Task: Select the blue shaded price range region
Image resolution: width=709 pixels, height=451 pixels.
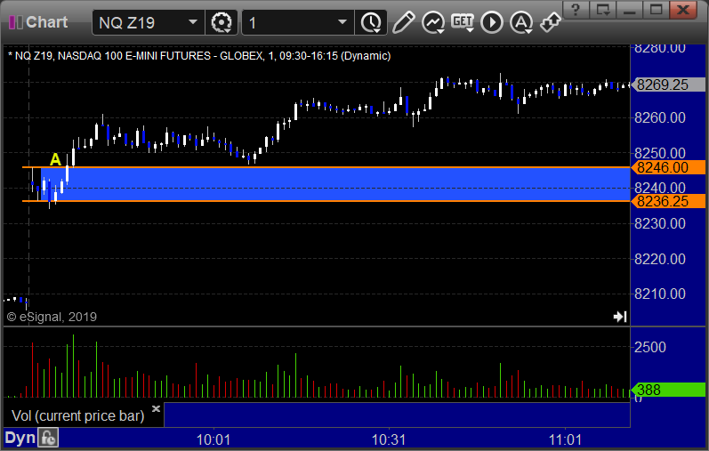Action: pos(335,184)
